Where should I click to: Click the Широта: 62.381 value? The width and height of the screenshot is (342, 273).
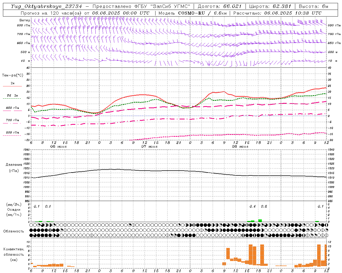[x=270, y=6]
